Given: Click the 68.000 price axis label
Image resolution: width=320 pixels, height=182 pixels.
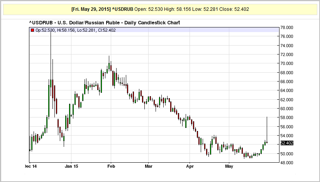Looking at the screenshot, I should point(287,73).
